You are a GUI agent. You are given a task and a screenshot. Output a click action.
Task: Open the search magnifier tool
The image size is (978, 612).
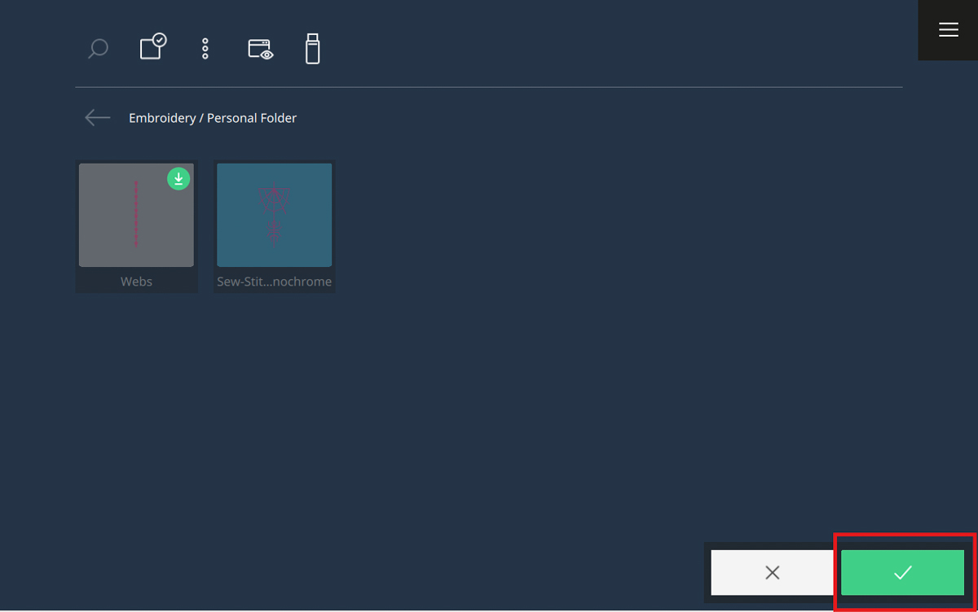pyautogui.click(x=98, y=50)
